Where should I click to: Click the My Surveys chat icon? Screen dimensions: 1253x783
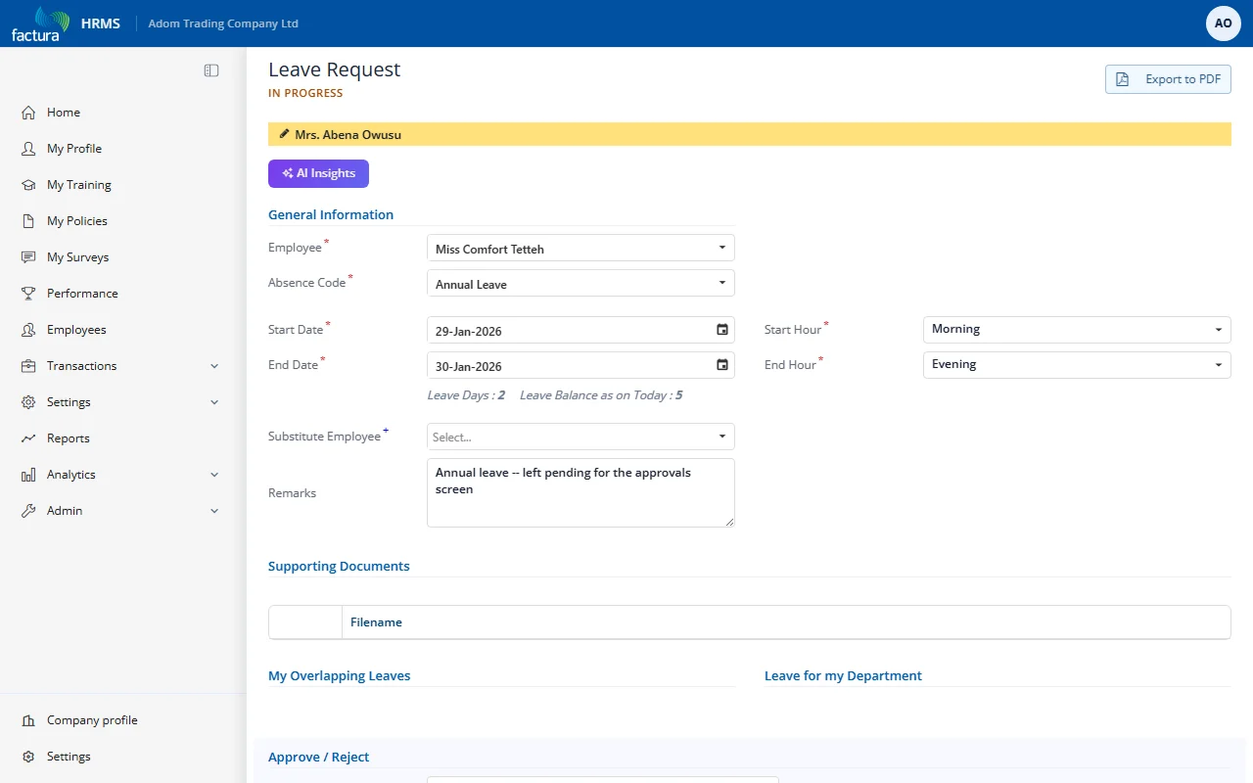coord(28,257)
